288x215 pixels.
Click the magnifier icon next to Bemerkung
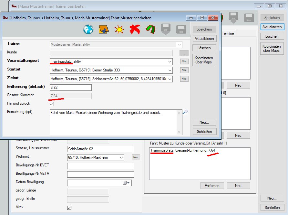click(185, 112)
